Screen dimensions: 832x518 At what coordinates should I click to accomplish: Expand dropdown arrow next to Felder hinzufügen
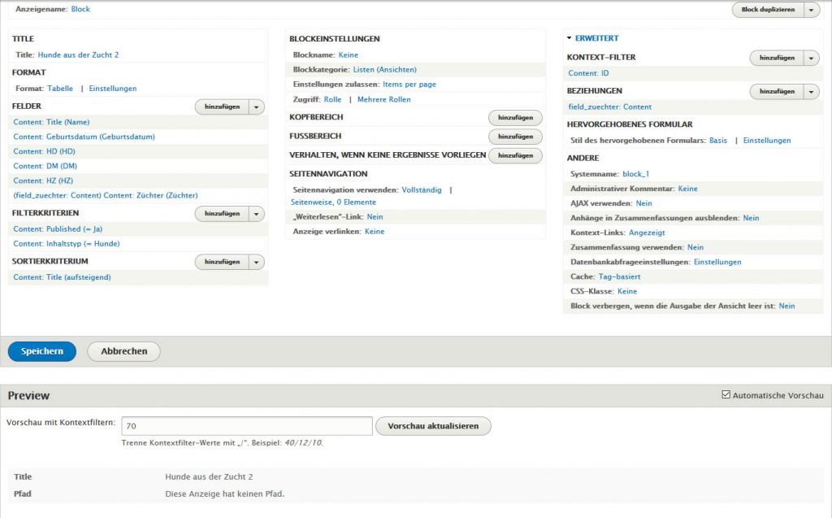(x=257, y=107)
